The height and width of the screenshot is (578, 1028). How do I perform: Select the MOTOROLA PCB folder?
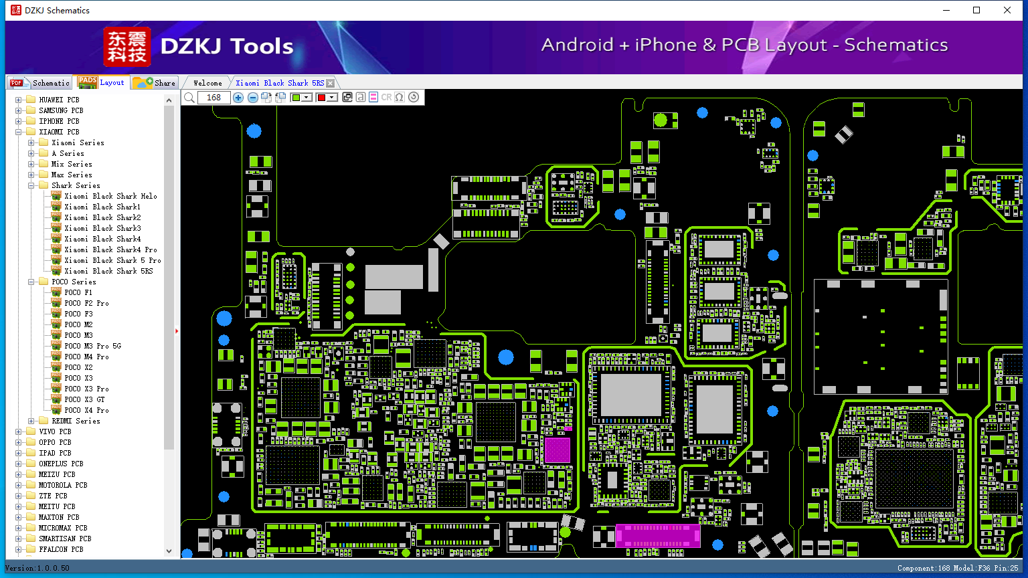point(63,486)
